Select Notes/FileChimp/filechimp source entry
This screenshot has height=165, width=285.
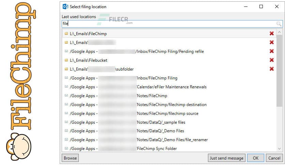(169, 114)
